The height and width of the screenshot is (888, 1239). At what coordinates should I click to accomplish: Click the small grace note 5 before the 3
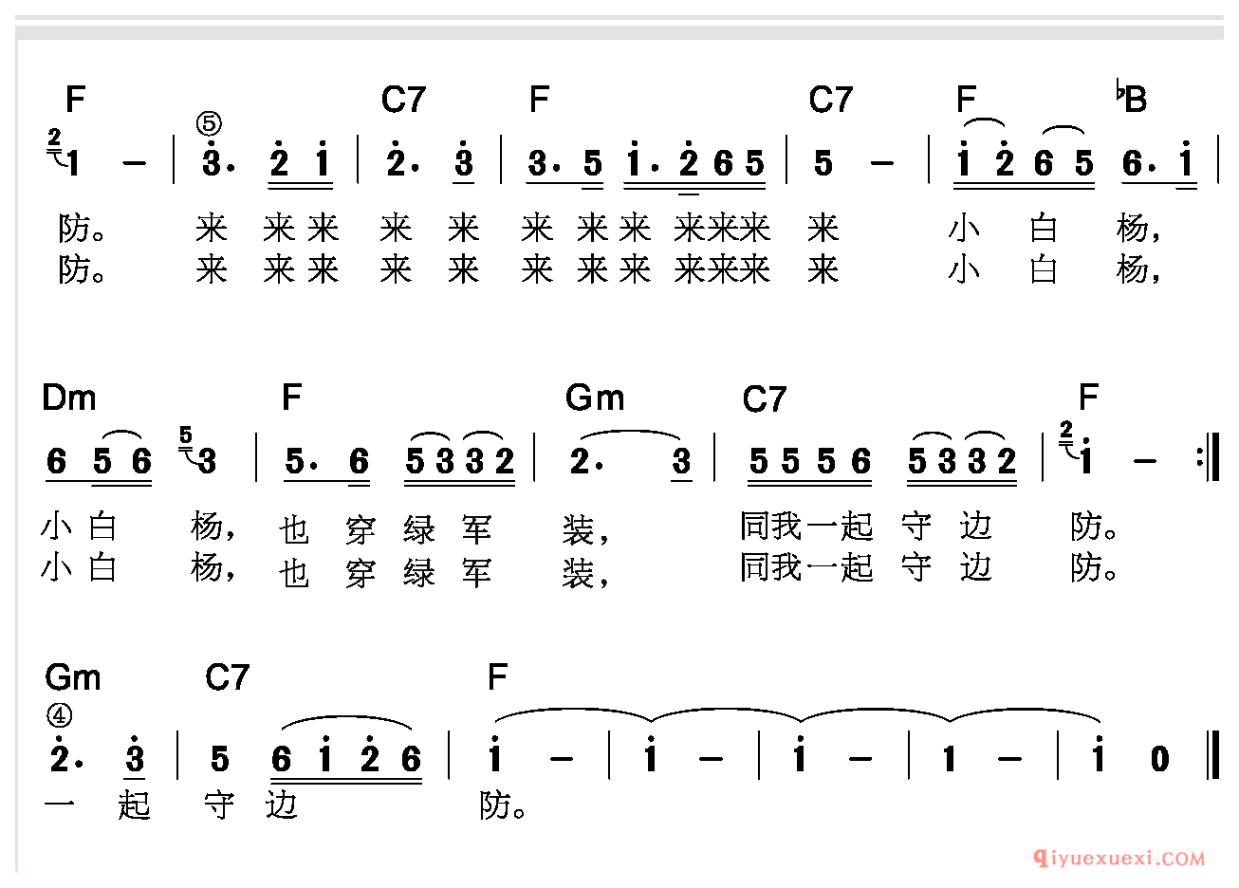pos(185,436)
